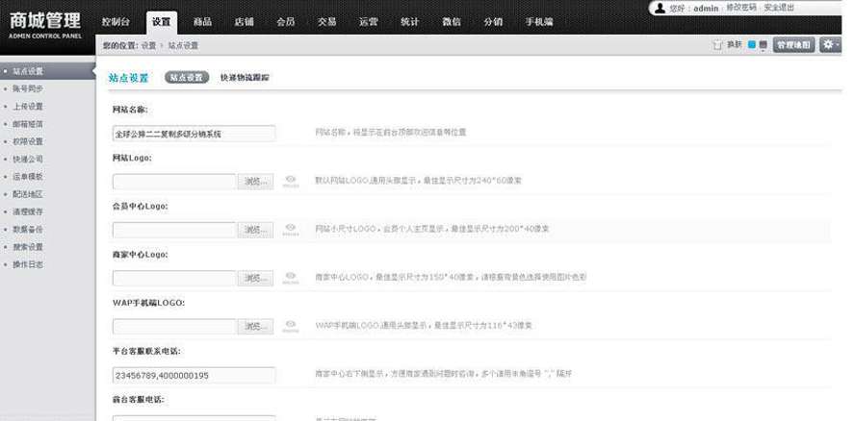Select 上传设置 in the sidebar

[28, 106]
